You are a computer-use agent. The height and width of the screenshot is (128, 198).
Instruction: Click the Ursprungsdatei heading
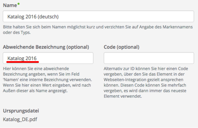tap(21, 111)
